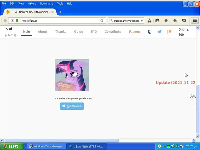This screenshot has width=200, height=150.
Task: Open the Windows Start menu
Action: tap(12, 146)
